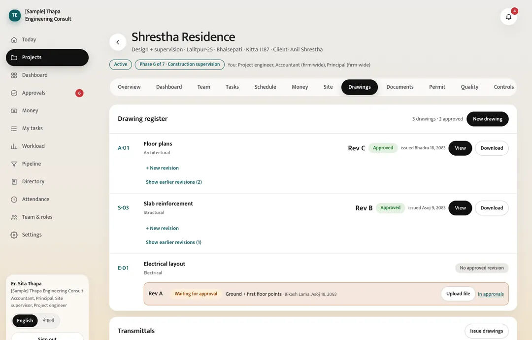Click drawing number A-01
Viewport: 532px width, 340px height.
124,148
